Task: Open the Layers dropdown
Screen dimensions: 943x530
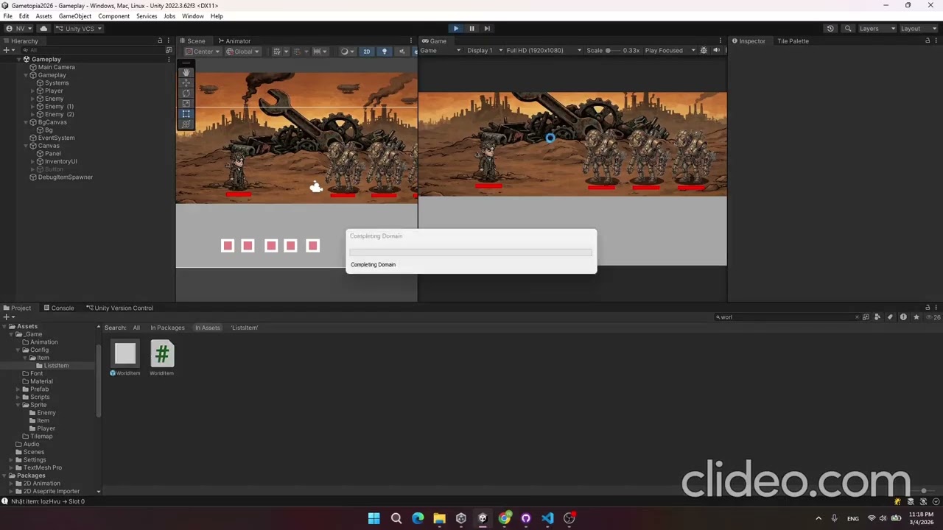Action: click(877, 29)
